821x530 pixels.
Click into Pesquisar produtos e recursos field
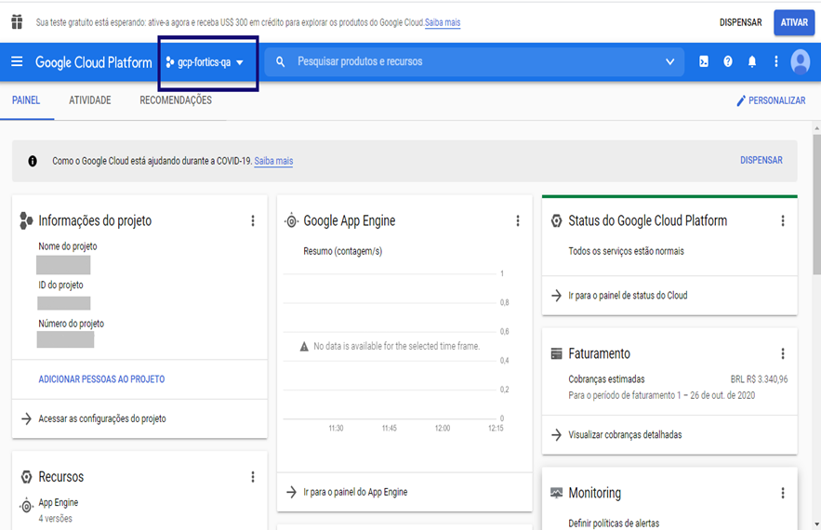point(474,61)
